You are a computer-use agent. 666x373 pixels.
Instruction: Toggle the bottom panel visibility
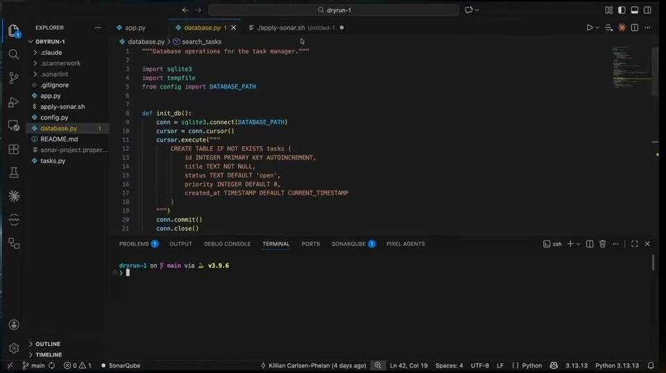tap(635, 10)
